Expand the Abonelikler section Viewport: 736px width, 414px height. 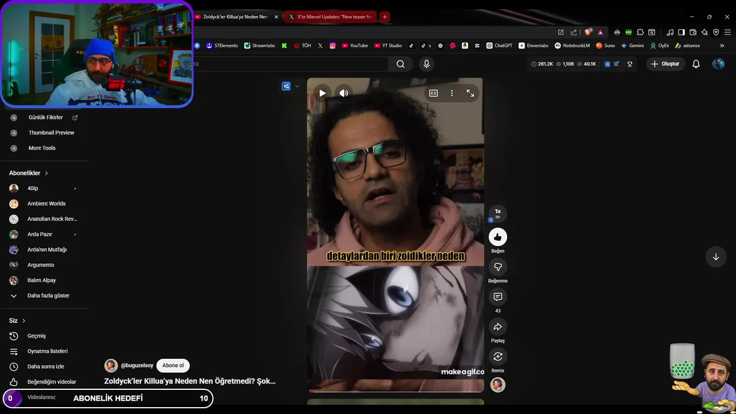point(29,173)
